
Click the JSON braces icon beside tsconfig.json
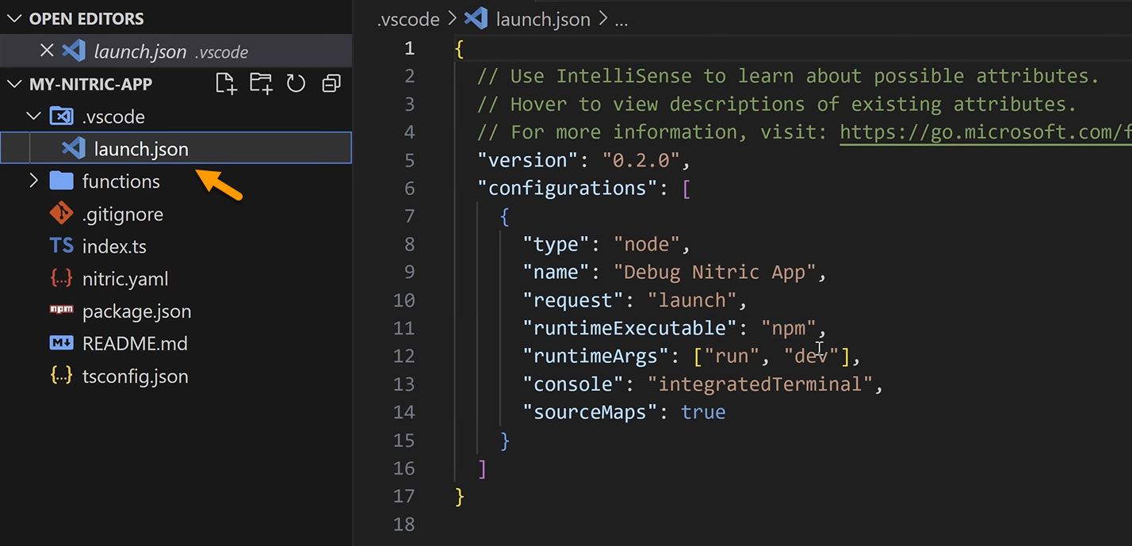click(61, 376)
